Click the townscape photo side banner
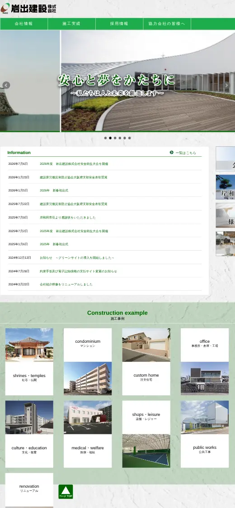 pos(225,244)
